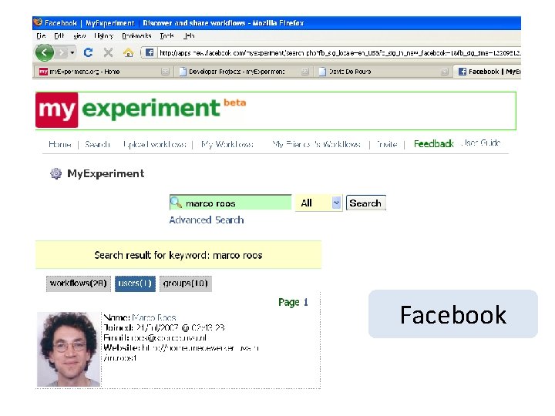The image size is (555, 416).
Task: Open the Tools menu
Action: (x=166, y=35)
